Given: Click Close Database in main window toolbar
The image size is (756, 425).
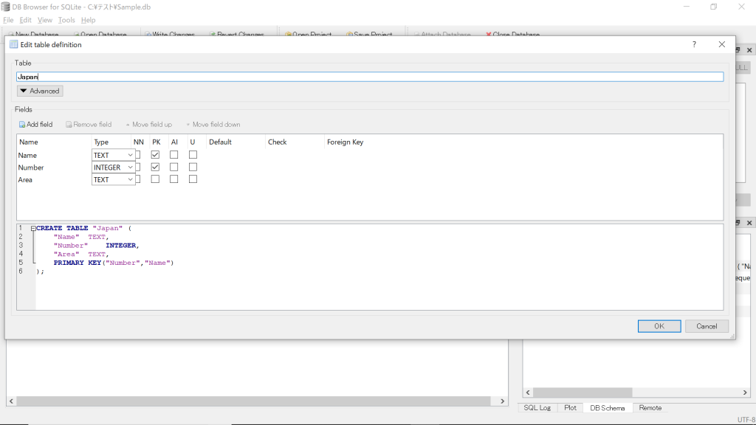Looking at the screenshot, I should coord(512,34).
